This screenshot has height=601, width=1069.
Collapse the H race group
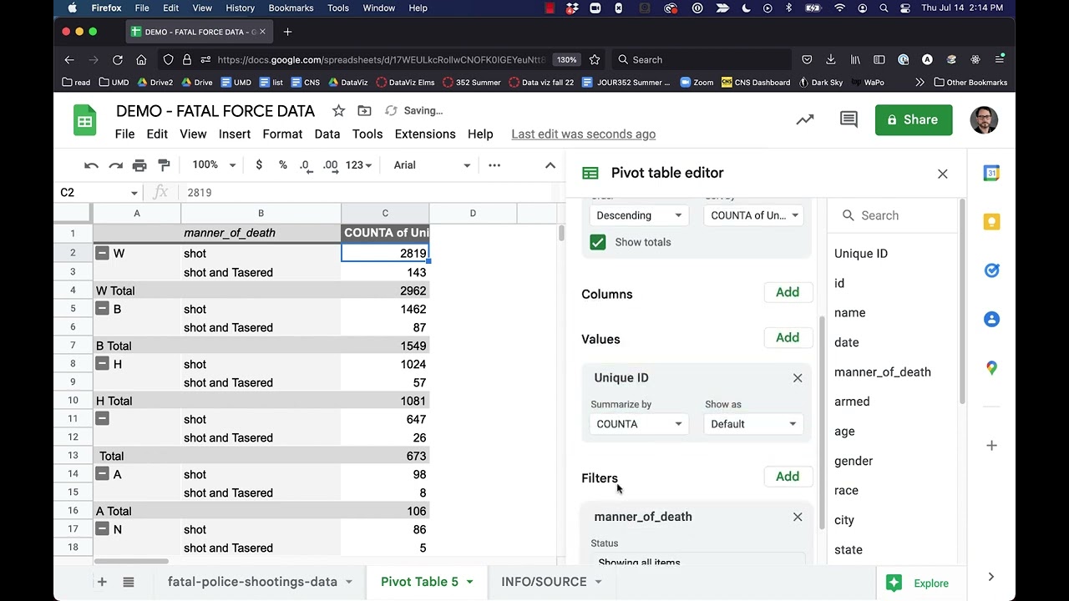coord(102,364)
